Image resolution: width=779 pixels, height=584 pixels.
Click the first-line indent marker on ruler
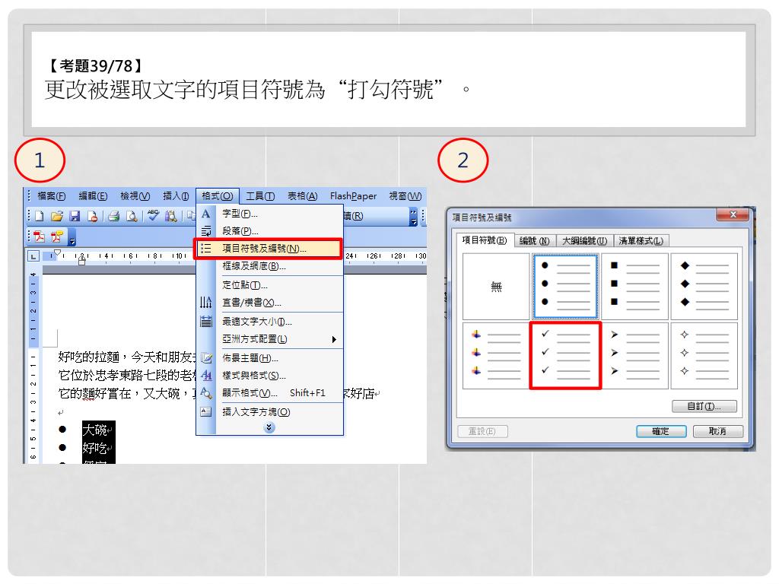[58, 252]
